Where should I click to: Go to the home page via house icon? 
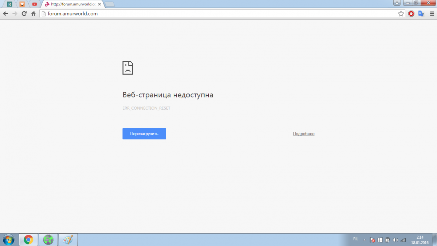34,14
